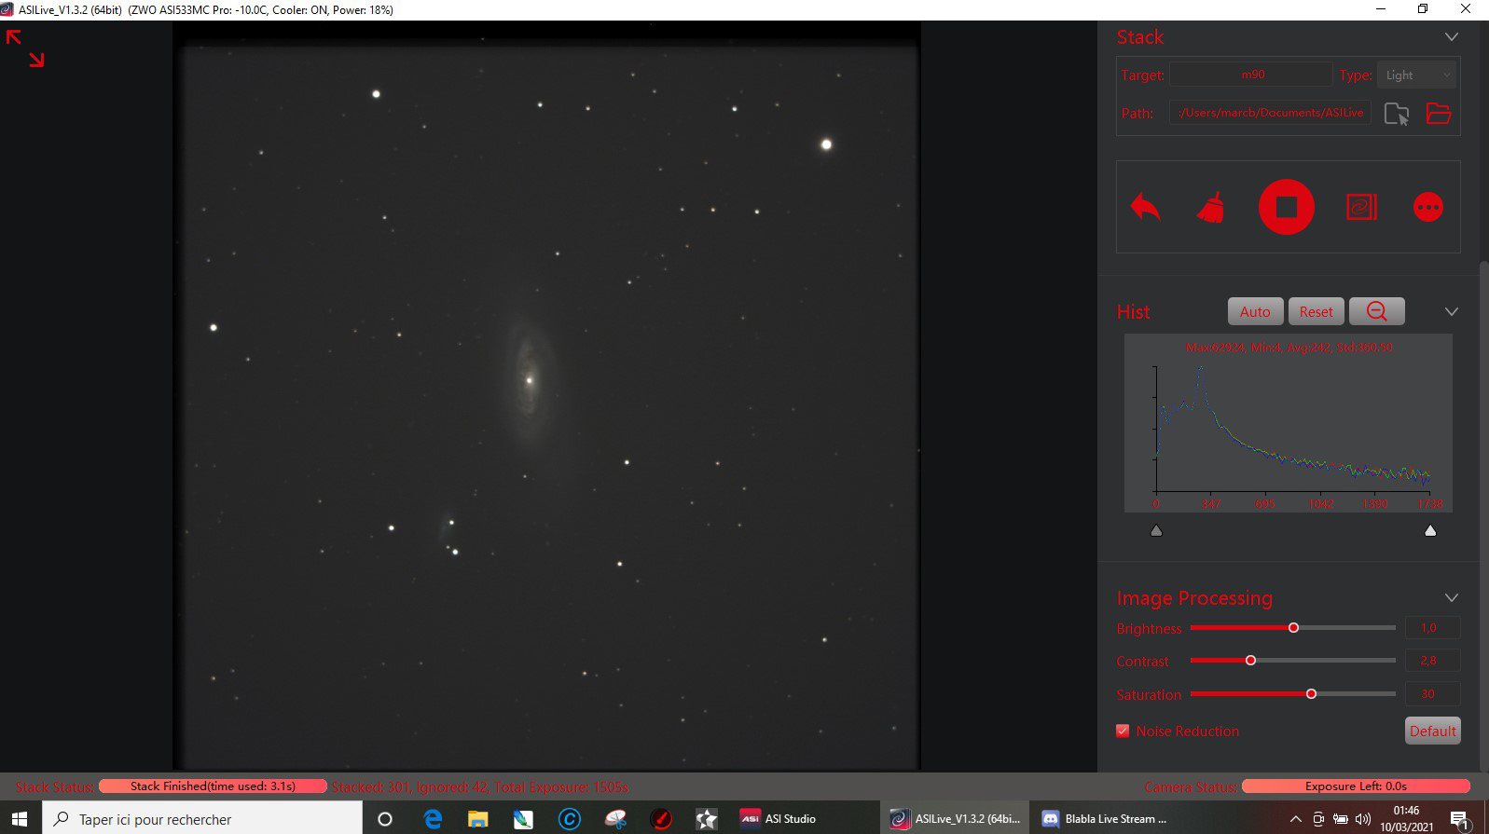Switch to ASI Studio in the taskbar
The image size is (1489, 834).
(778, 818)
